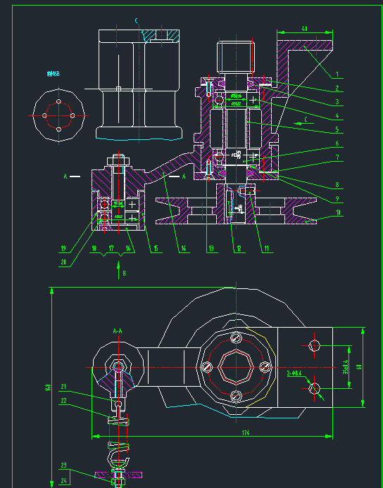Select part balloon number 2
The width and height of the screenshot is (383, 488).
[337, 89]
